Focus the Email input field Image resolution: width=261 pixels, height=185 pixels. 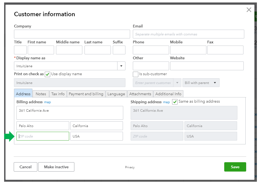click(188, 34)
